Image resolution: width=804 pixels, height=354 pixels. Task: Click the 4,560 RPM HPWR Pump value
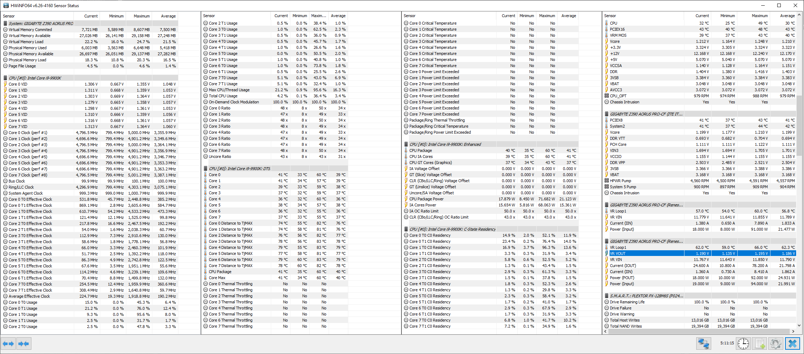coord(699,181)
